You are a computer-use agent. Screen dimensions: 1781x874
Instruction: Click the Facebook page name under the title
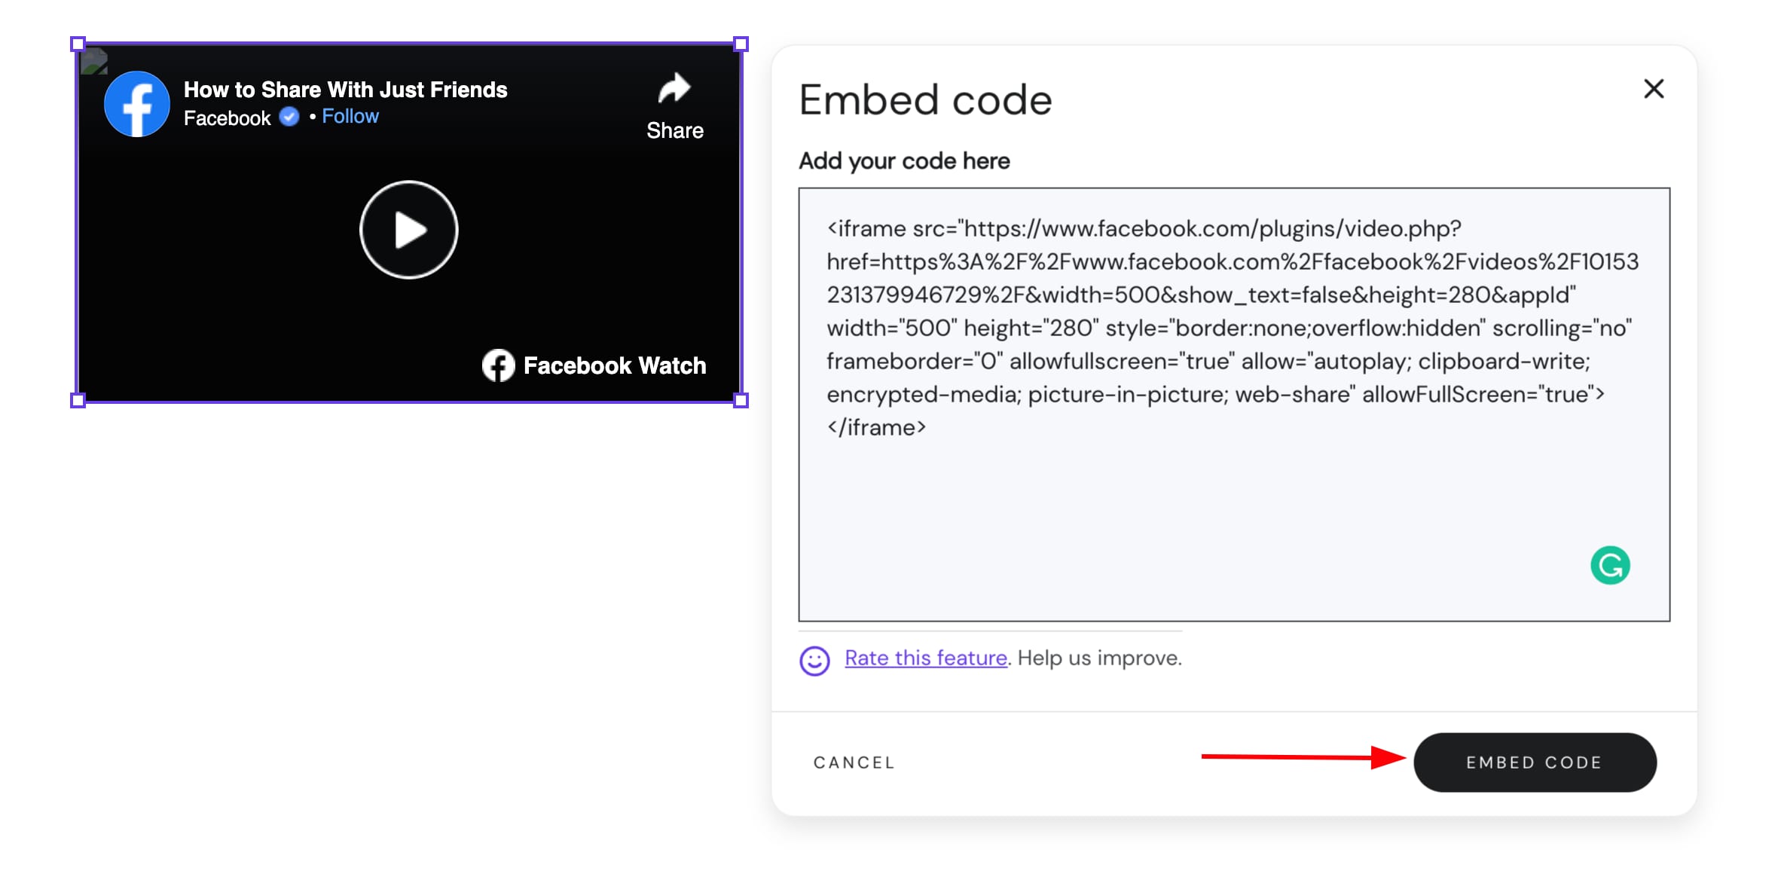[x=227, y=118]
